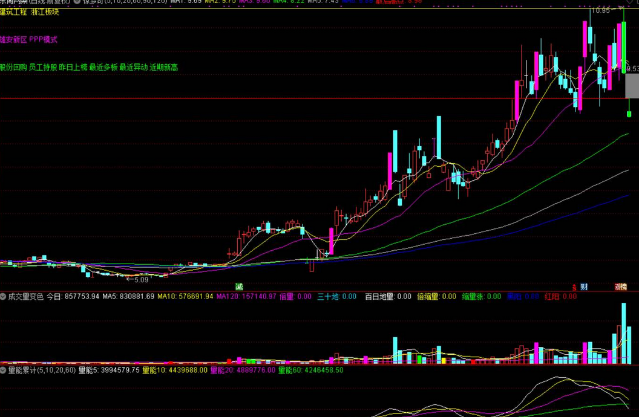Click the 员工持股 label
The image size is (639, 417).
click(x=43, y=67)
